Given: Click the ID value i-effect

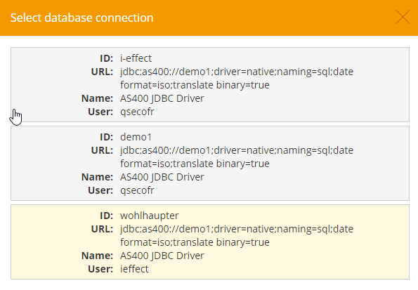Looking at the screenshot, I should [136, 58].
